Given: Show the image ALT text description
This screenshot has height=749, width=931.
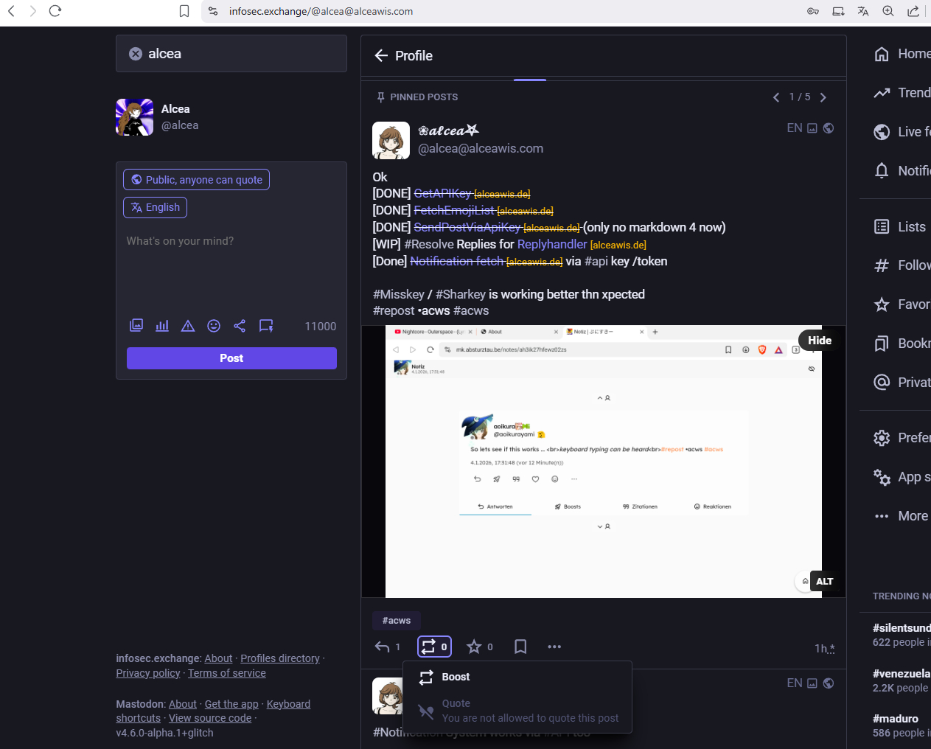Looking at the screenshot, I should tap(825, 581).
